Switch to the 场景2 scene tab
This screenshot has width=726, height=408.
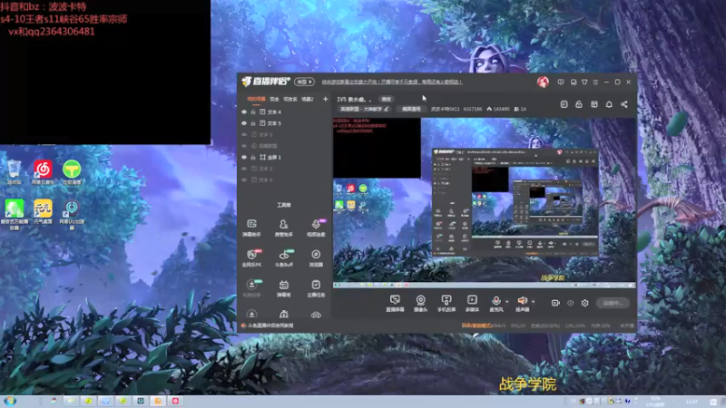coord(308,99)
